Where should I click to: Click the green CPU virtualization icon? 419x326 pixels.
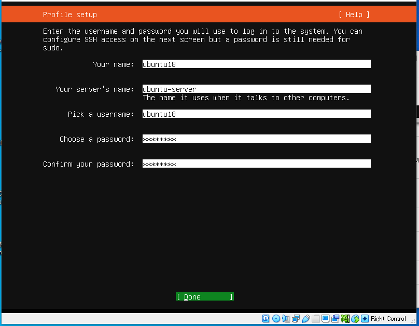pyautogui.click(x=345, y=319)
